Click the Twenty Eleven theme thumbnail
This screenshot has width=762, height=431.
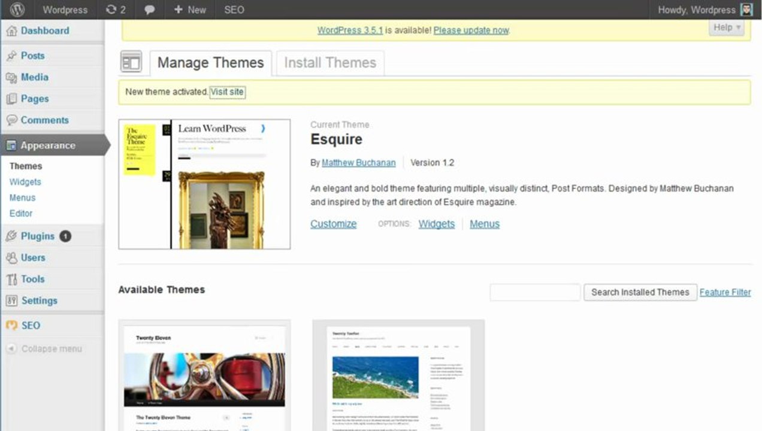pos(204,375)
